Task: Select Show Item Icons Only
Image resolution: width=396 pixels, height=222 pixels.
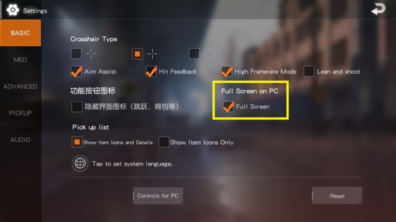Action: pyautogui.click(x=164, y=142)
